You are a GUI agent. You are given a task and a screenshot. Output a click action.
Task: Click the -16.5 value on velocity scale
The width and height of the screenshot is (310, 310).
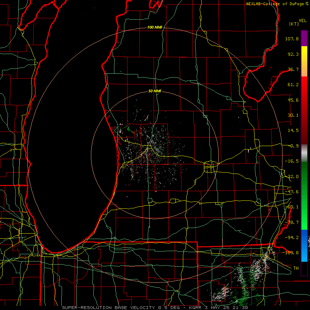click(292, 161)
